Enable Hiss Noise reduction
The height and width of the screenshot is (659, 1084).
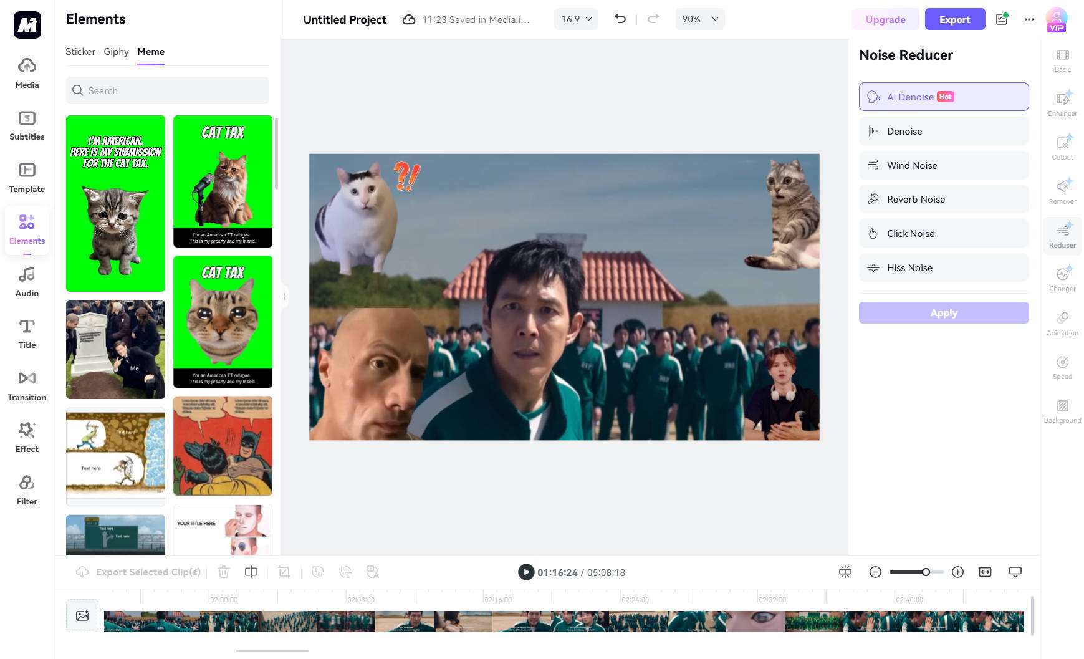point(943,267)
